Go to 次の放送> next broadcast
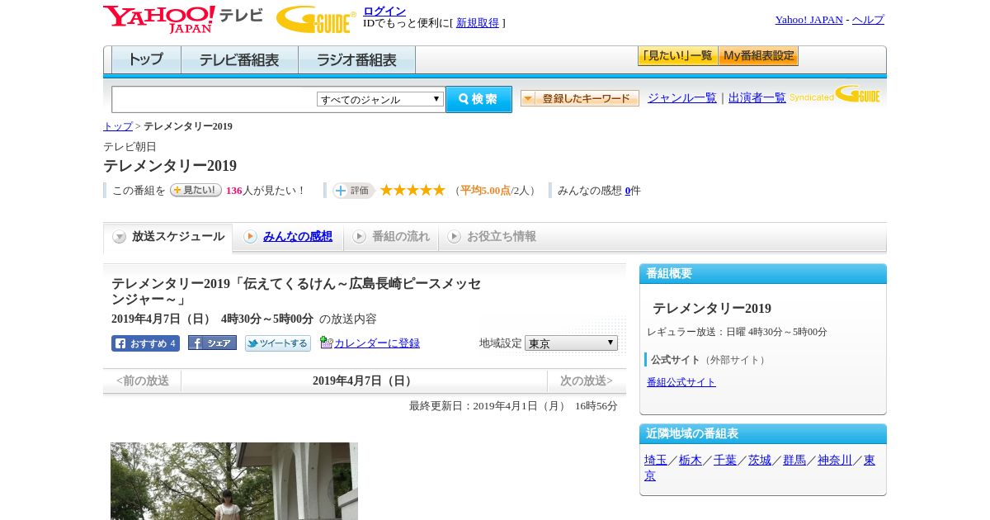 point(587,381)
